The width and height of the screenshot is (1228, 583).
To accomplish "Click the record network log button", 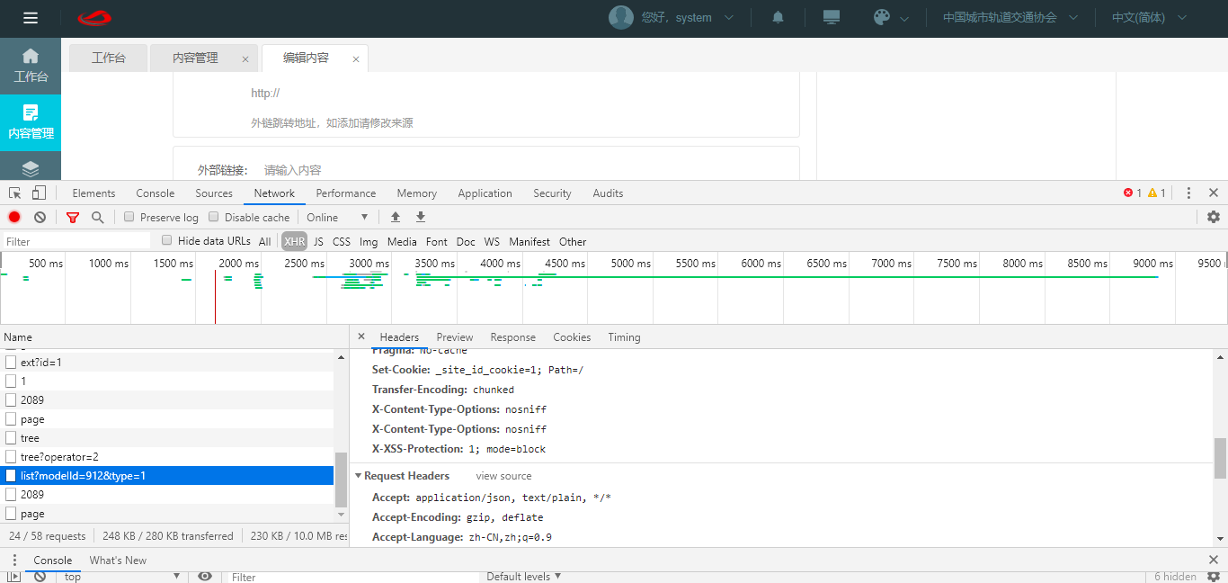I will coord(14,217).
